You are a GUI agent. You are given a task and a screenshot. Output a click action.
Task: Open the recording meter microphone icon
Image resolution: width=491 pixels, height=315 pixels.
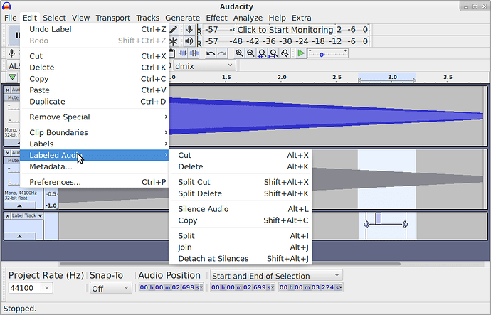[189, 30]
